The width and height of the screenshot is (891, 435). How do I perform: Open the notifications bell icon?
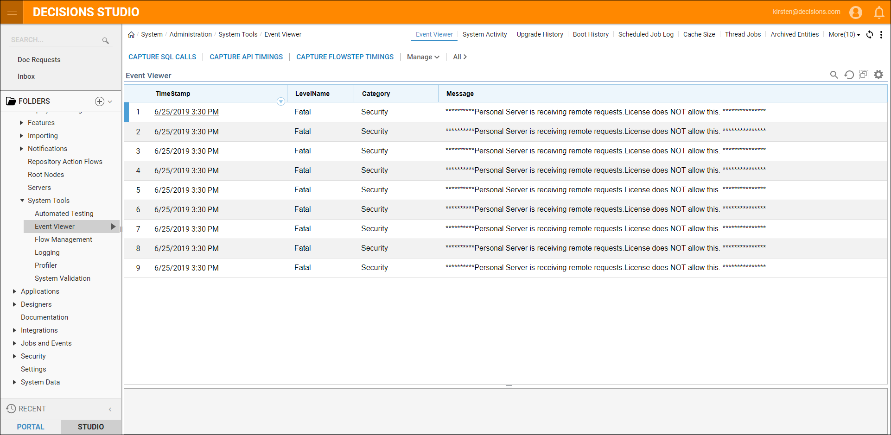[x=879, y=13]
